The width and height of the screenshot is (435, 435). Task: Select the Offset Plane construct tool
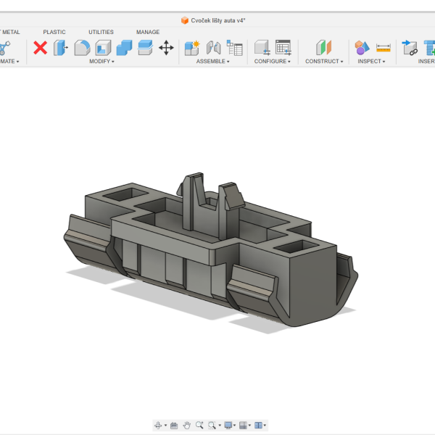324,48
